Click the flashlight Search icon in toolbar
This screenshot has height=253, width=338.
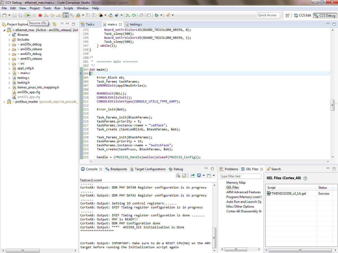point(168,15)
